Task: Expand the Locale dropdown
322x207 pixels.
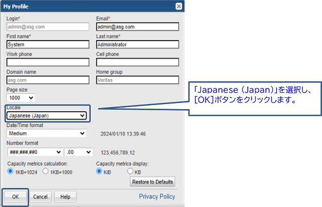Action: coord(47,115)
